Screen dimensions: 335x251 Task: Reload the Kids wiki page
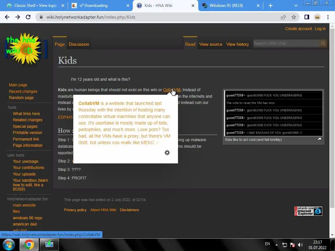pos(28,17)
